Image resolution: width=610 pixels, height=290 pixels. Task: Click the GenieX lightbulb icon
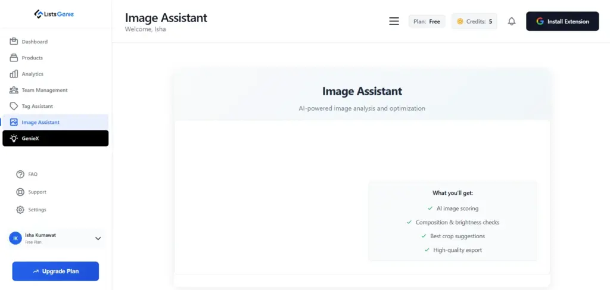pos(14,138)
